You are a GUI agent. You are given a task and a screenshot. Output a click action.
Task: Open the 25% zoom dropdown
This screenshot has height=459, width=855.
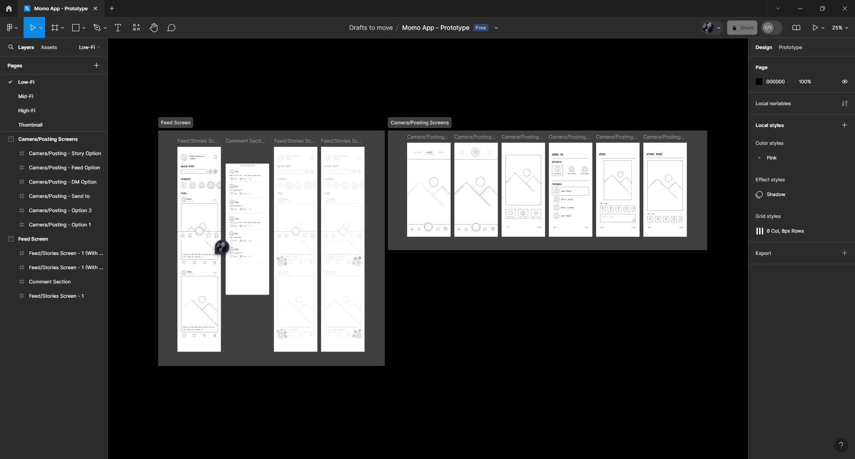(840, 28)
